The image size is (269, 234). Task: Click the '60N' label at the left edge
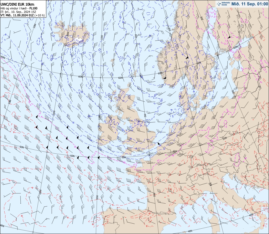point(3,57)
